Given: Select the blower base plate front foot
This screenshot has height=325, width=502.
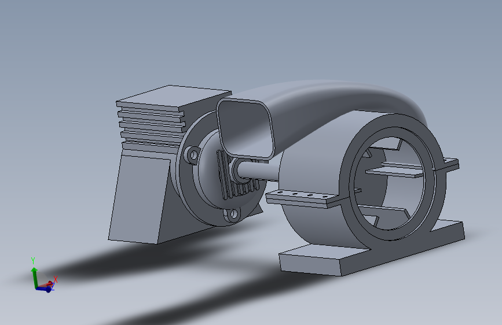Looking at the screenshot, I should (x=310, y=264).
